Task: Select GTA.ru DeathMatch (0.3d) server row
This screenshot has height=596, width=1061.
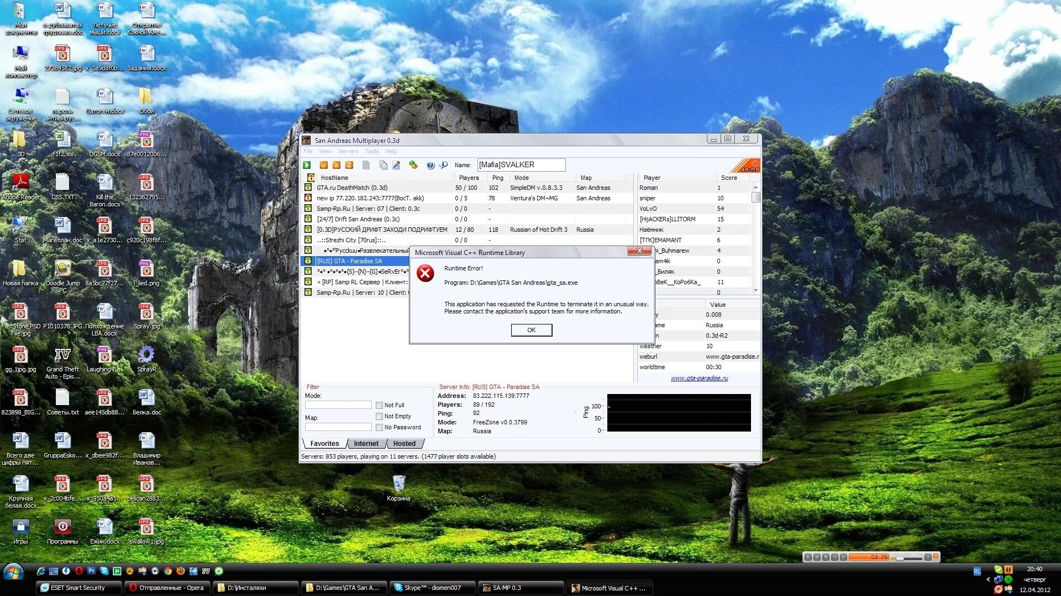Action: tap(468, 188)
